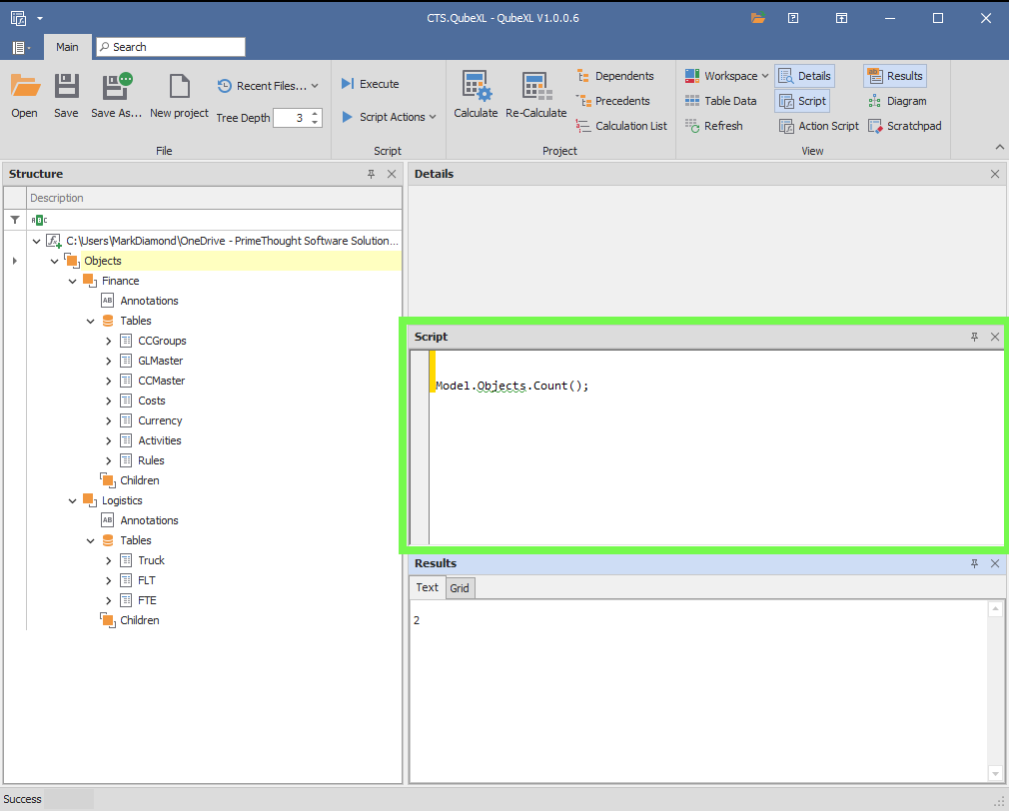The height and width of the screenshot is (811, 1009).
Task: Increase Tree Depth using up arrow
Action: [x=316, y=113]
